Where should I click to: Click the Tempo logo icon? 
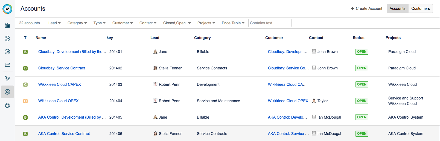[7, 9]
